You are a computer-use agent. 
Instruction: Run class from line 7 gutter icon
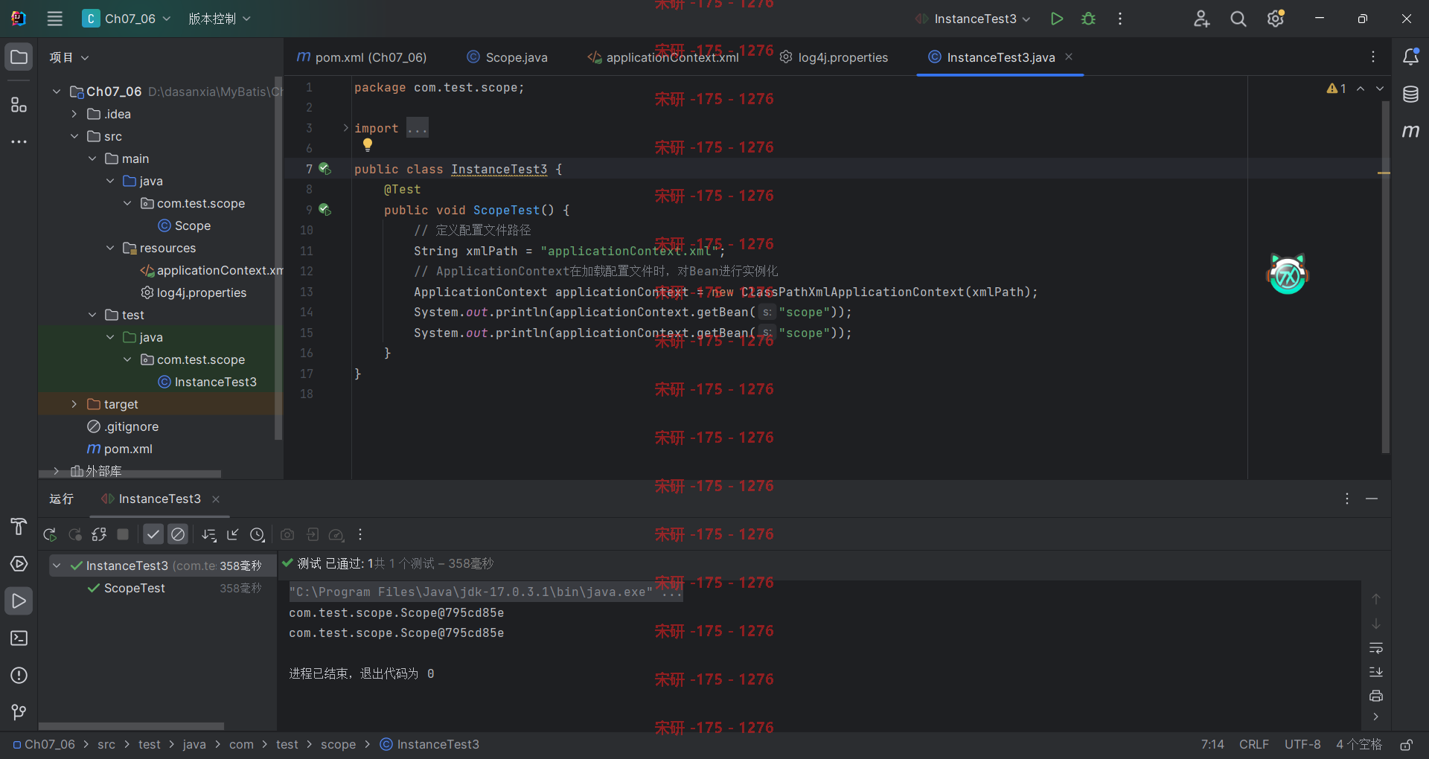pyautogui.click(x=325, y=169)
